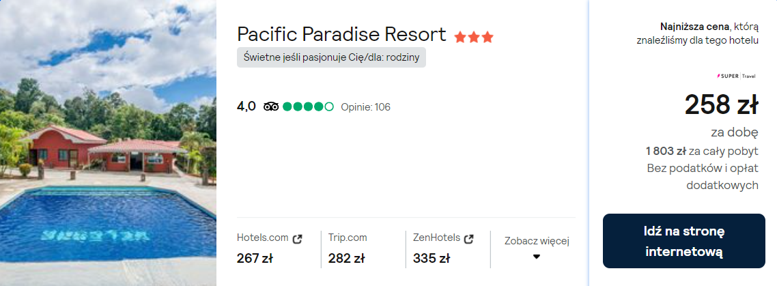Click the external link icon beside ZenHotels

[x=468, y=239]
